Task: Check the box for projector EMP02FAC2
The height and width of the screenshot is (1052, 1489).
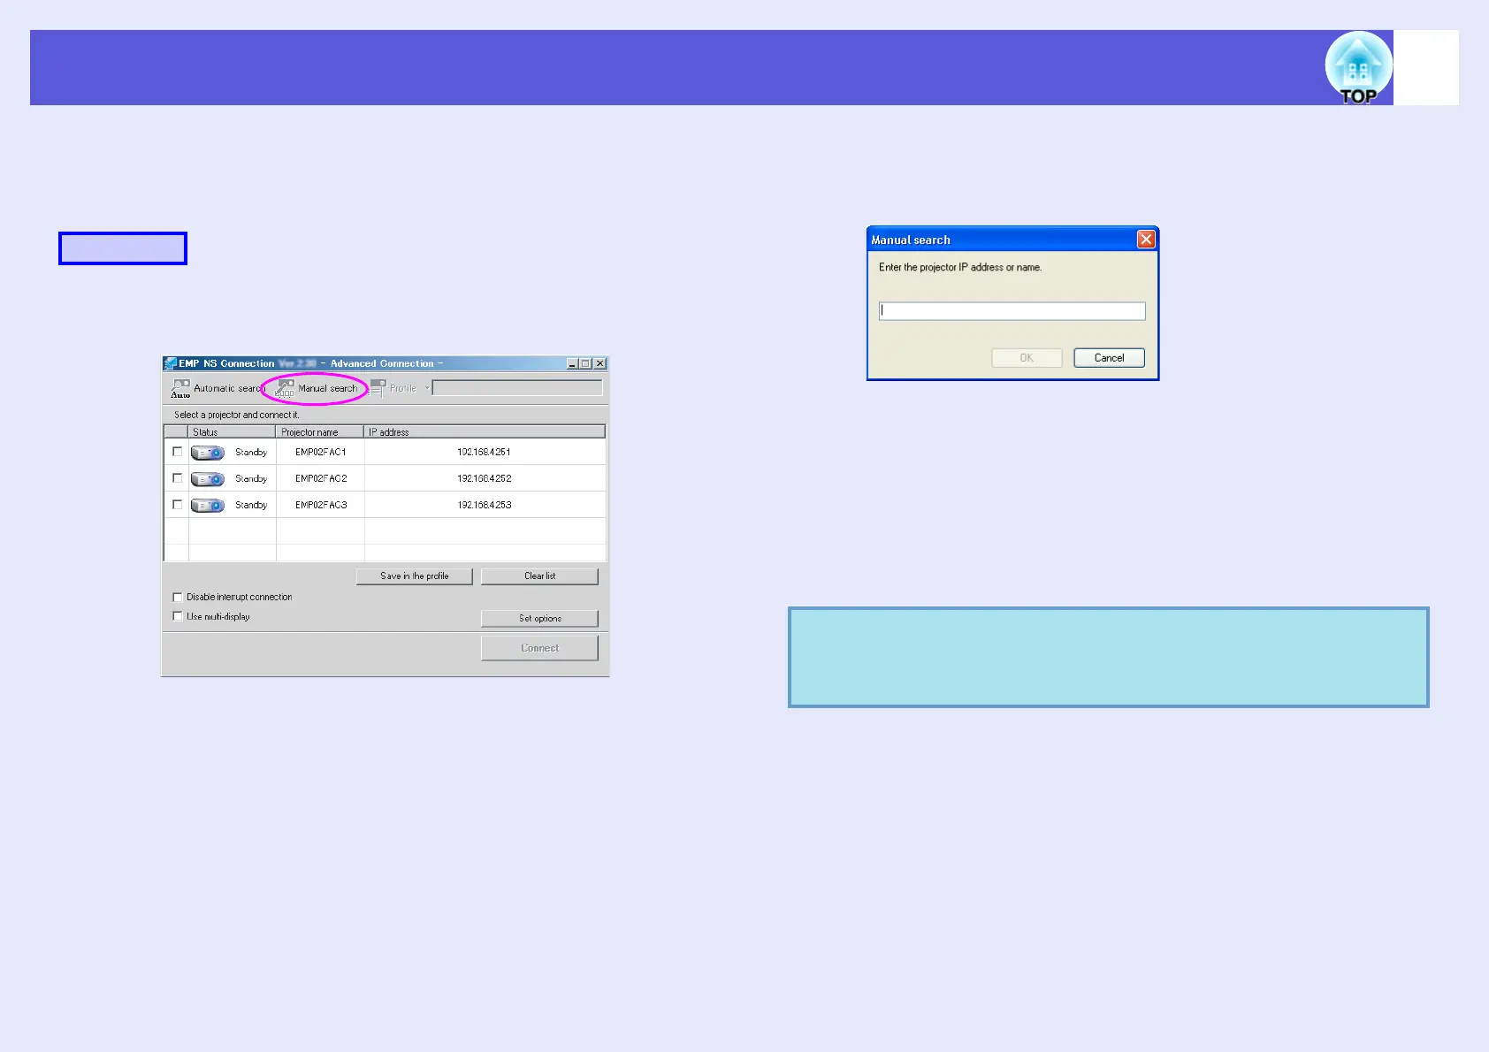Action: 177,478
